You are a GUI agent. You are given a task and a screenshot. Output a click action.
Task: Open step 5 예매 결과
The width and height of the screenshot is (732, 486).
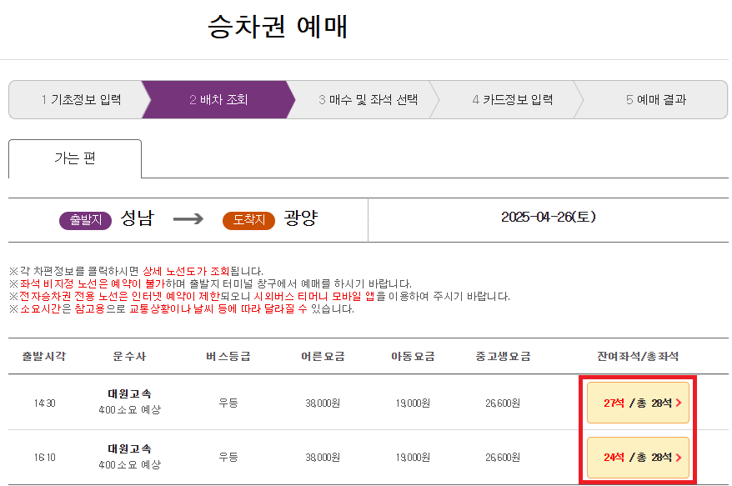(x=655, y=99)
